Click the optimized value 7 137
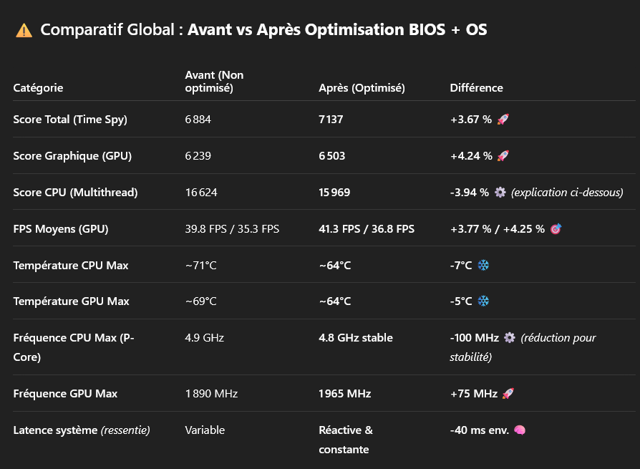The width and height of the screenshot is (640, 469). click(x=331, y=119)
